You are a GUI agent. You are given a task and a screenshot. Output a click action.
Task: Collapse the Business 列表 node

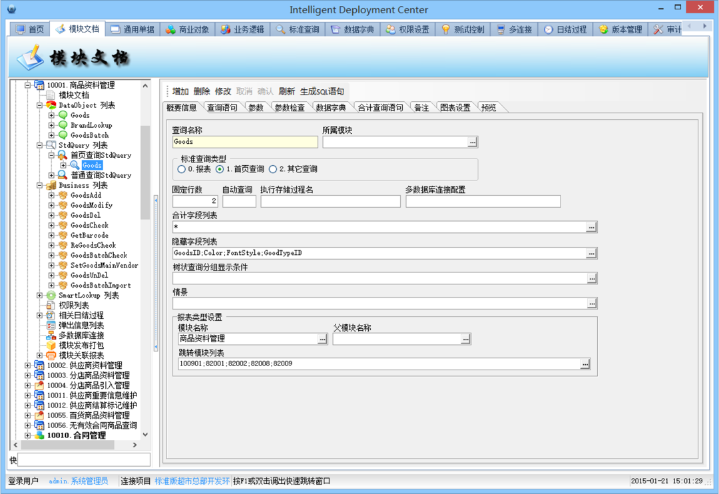39,185
